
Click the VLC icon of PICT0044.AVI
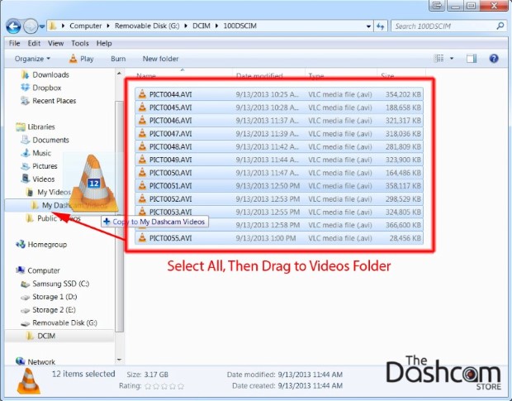pyautogui.click(x=141, y=93)
